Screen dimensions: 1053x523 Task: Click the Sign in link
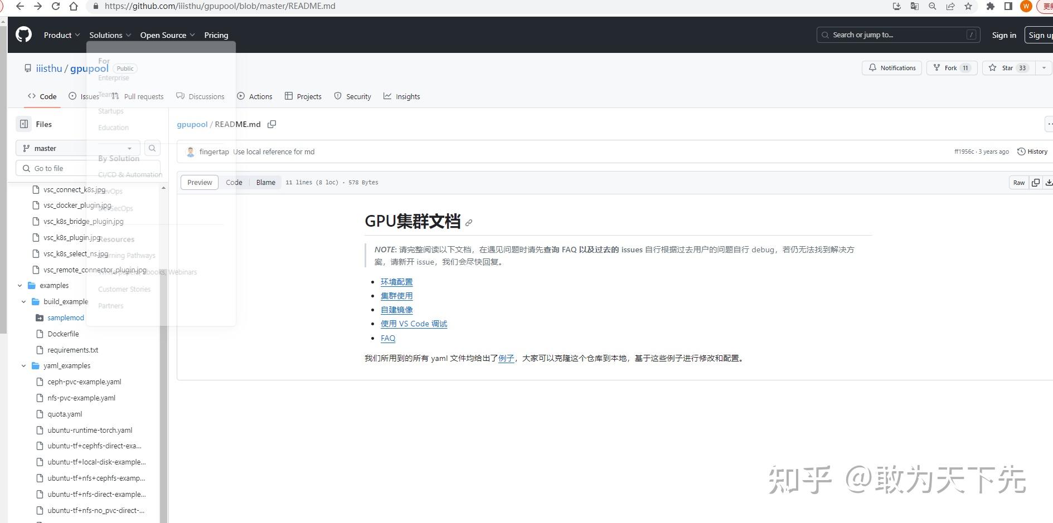(1004, 35)
